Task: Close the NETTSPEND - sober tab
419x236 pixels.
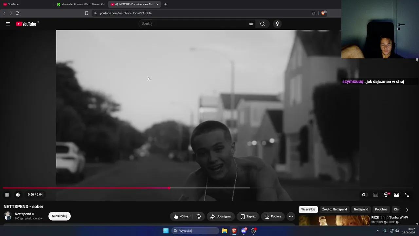Action: [x=157, y=4]
